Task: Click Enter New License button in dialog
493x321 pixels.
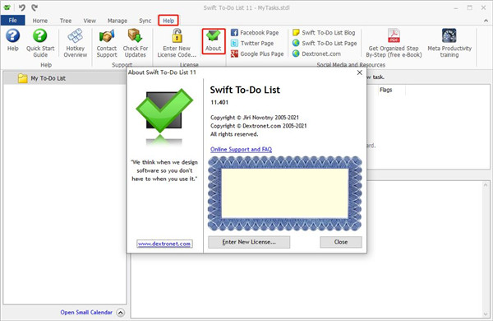Action: tap(249, 242)
